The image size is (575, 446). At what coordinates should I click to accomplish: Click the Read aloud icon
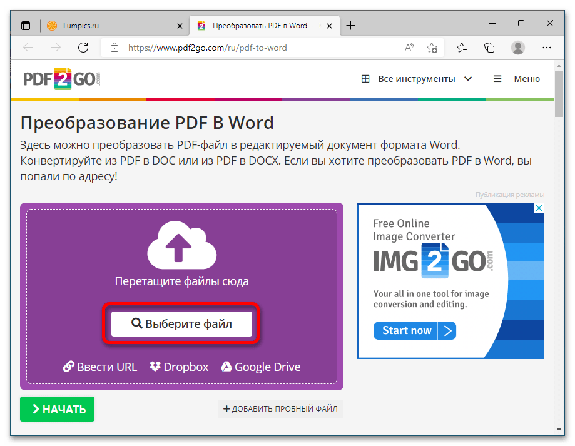click(409, 48)
